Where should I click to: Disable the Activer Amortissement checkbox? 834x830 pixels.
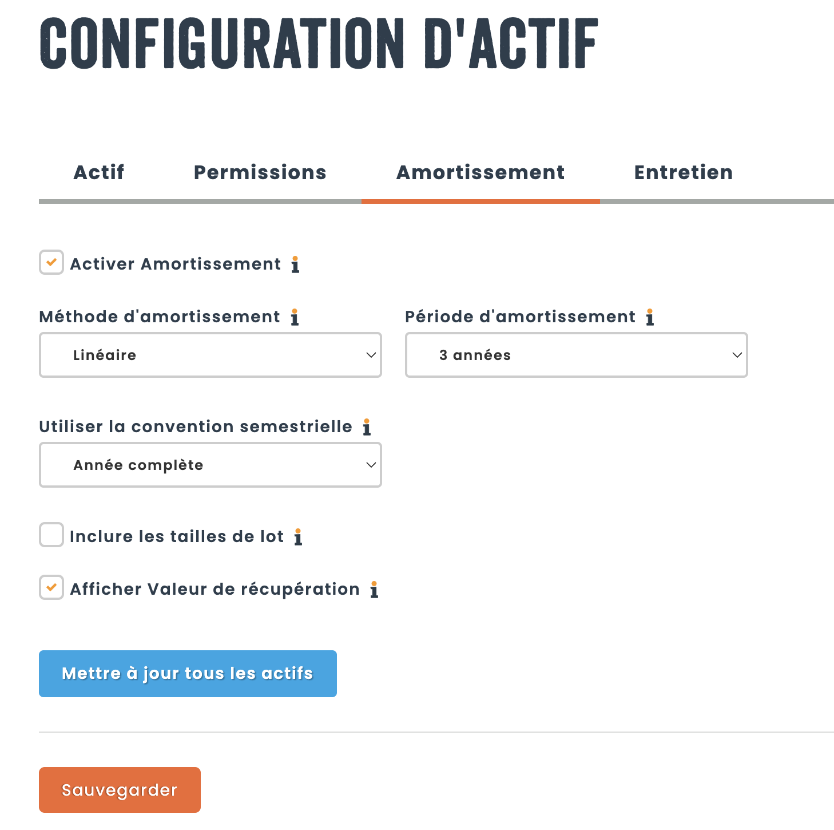click(x=51, y=263)
